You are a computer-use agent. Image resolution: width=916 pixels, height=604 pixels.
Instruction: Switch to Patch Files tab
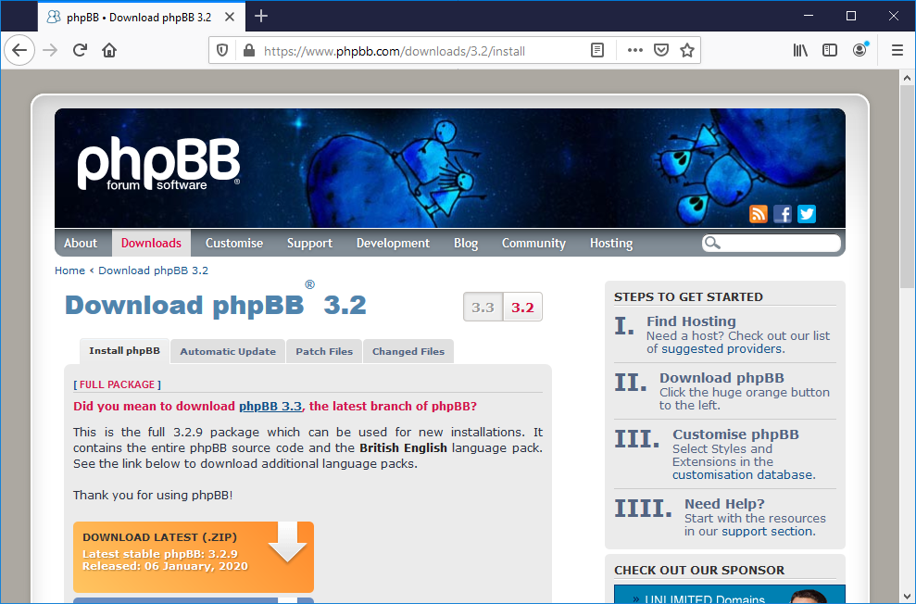(x=324, y=352)
